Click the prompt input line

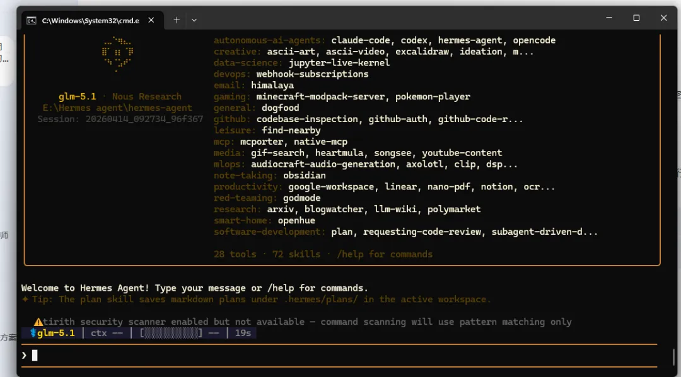(339, 356)
